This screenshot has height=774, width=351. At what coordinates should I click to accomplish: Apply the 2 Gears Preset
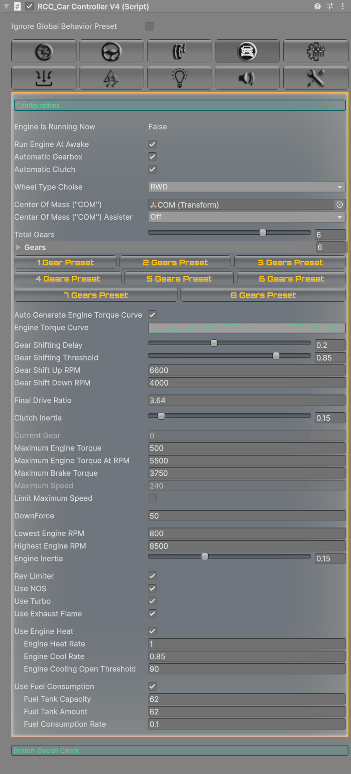click(175, 263)
